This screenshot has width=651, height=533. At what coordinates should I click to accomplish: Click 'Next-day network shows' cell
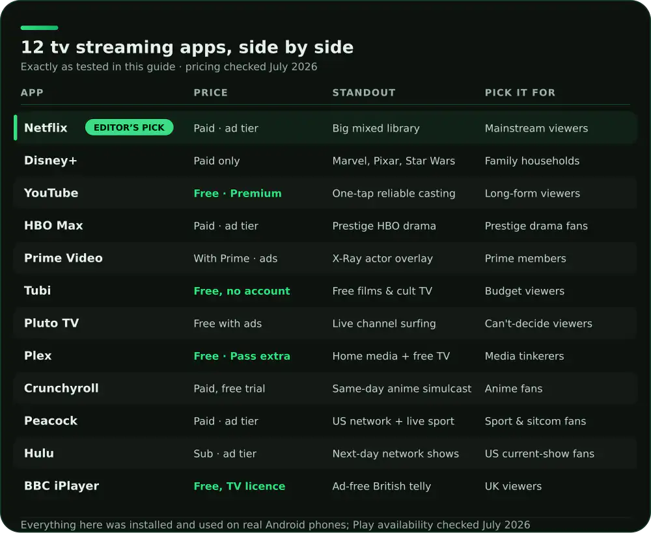pyautogui.click(x=395, y=454)
